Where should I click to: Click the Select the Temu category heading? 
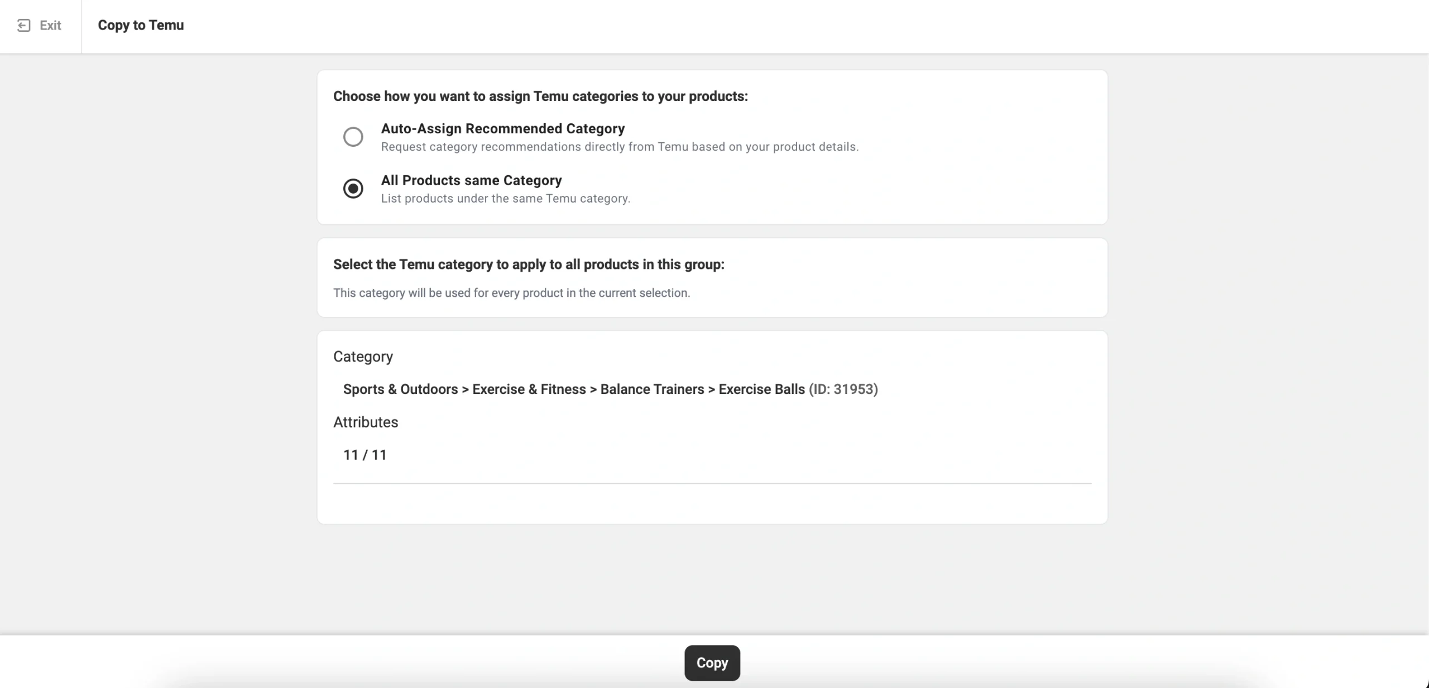coord(528,264)
